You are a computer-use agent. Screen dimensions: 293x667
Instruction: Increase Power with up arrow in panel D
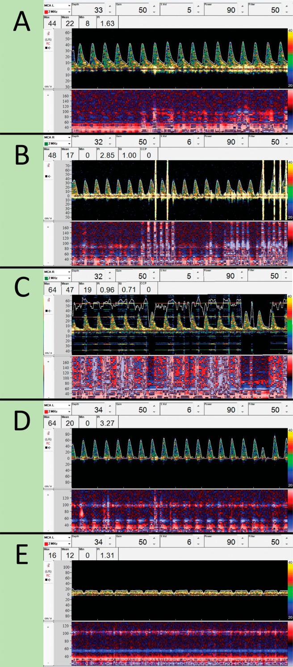pos(243,406)
